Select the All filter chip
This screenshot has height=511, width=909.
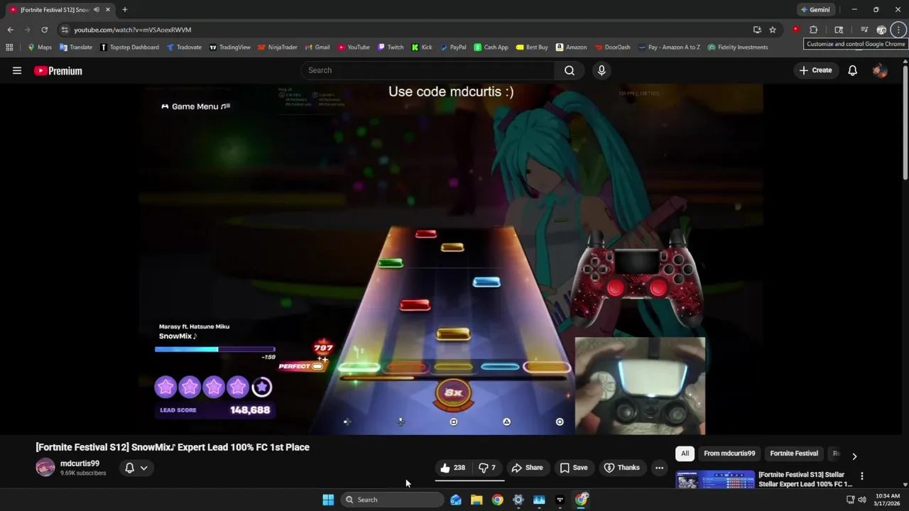pyautogui.click(x=685, y=454)
